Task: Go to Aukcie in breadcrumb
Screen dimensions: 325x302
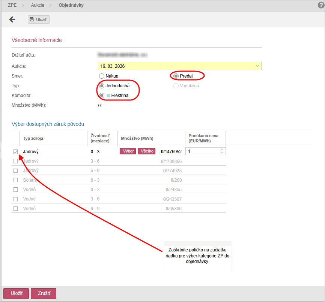Action: pyautogui.click(x=37, y=5)
